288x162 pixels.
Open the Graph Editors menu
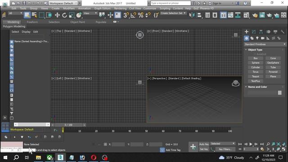(x=102, y=9)
